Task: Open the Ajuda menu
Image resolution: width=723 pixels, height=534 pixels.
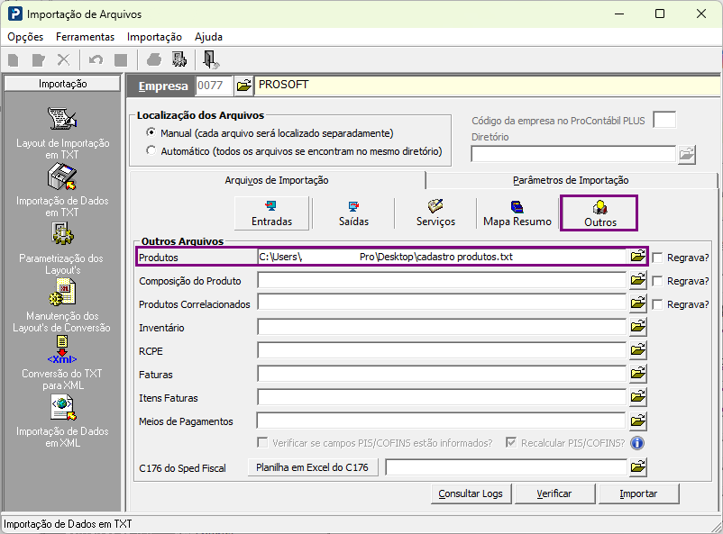Action: (x=208, y=37)
